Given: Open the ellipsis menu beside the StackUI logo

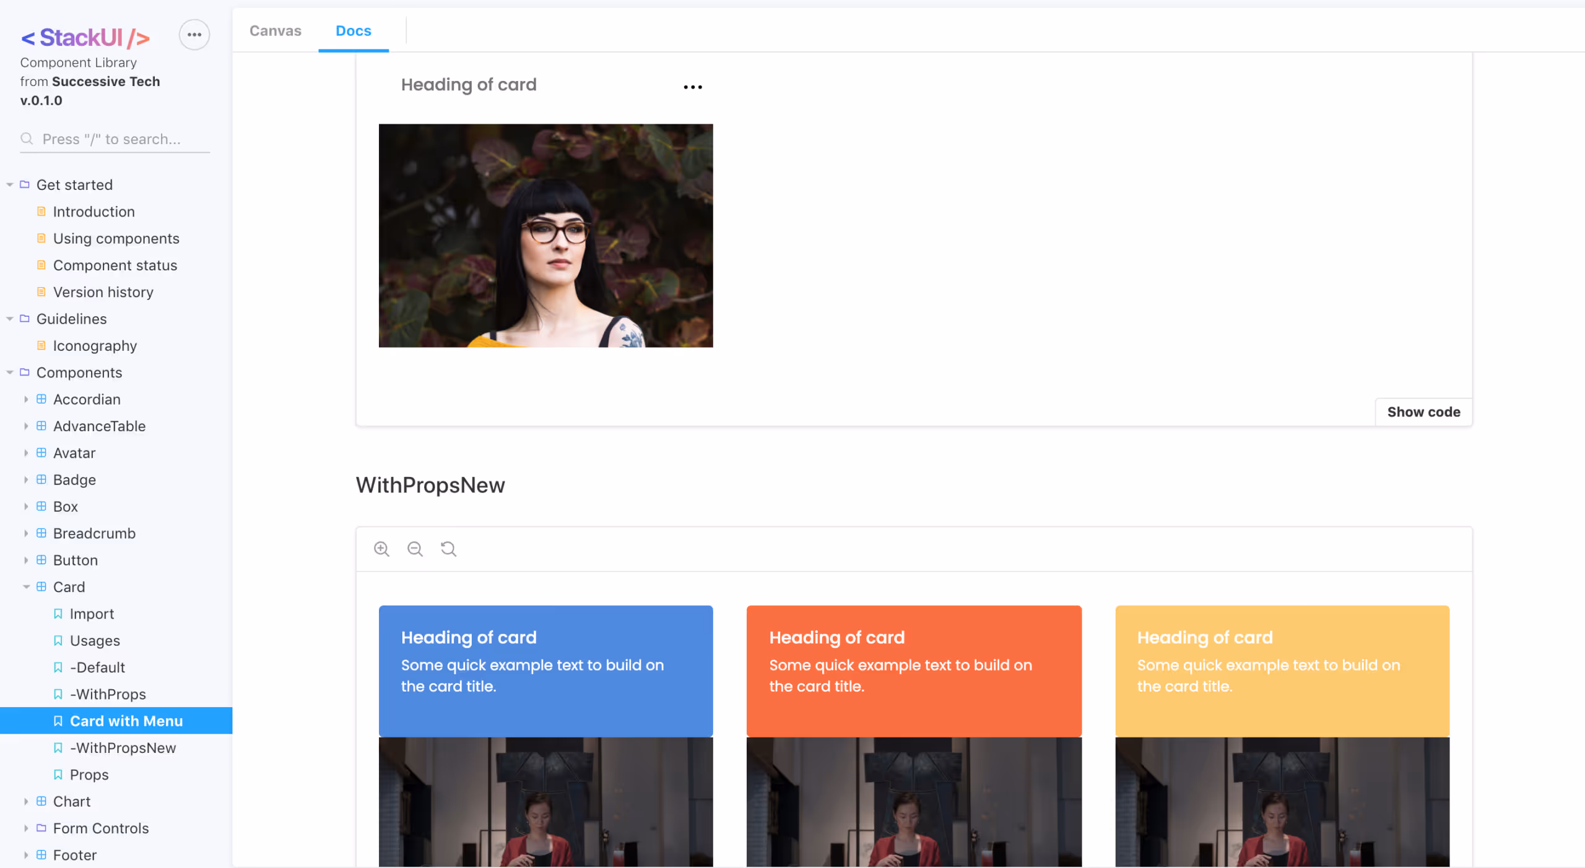Looking at the screenshot, I should pos(194,35).
